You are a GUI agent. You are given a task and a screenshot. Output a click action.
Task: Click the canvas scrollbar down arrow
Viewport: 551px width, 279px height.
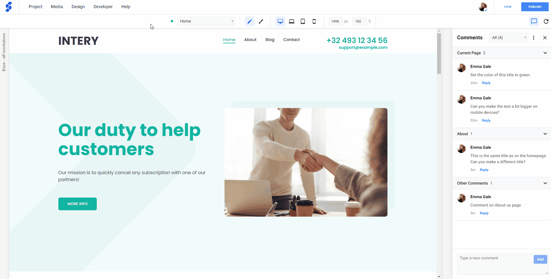(x=439, y=277)
